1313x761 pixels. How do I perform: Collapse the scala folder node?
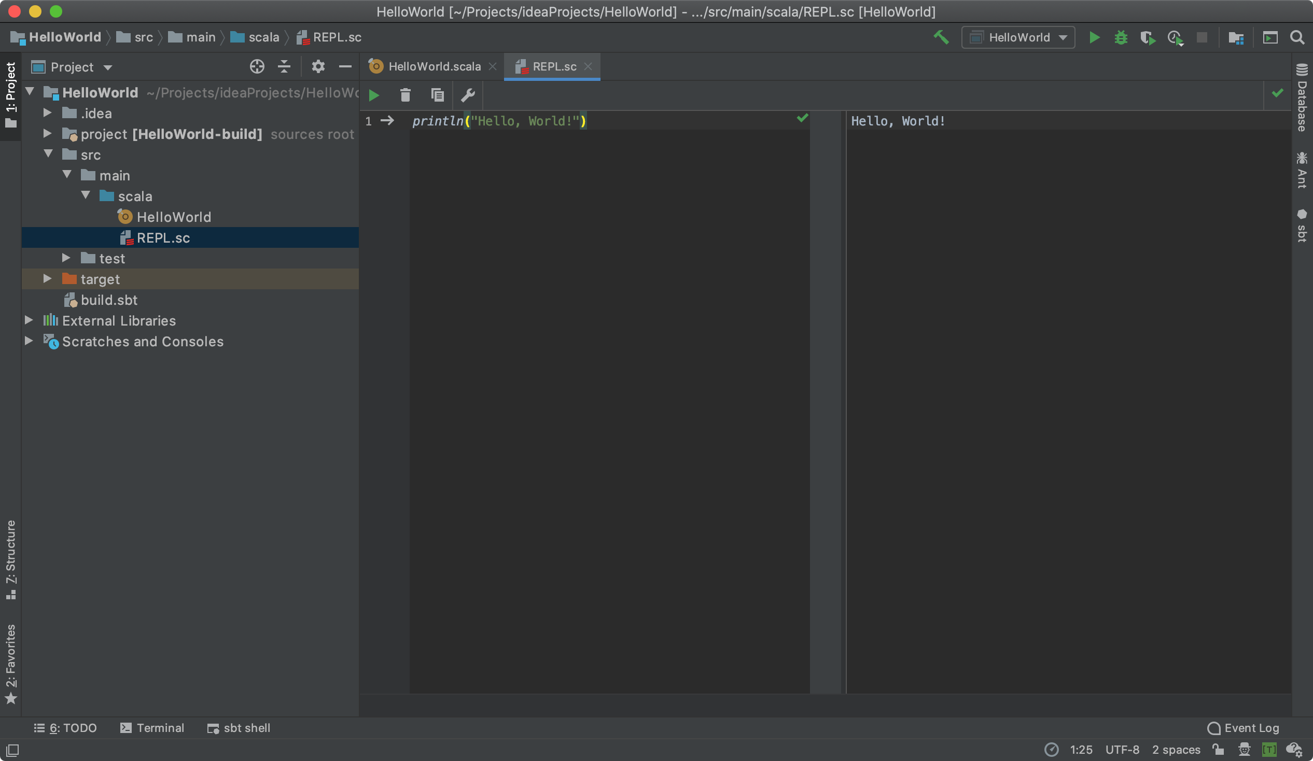tap(86, 196)
